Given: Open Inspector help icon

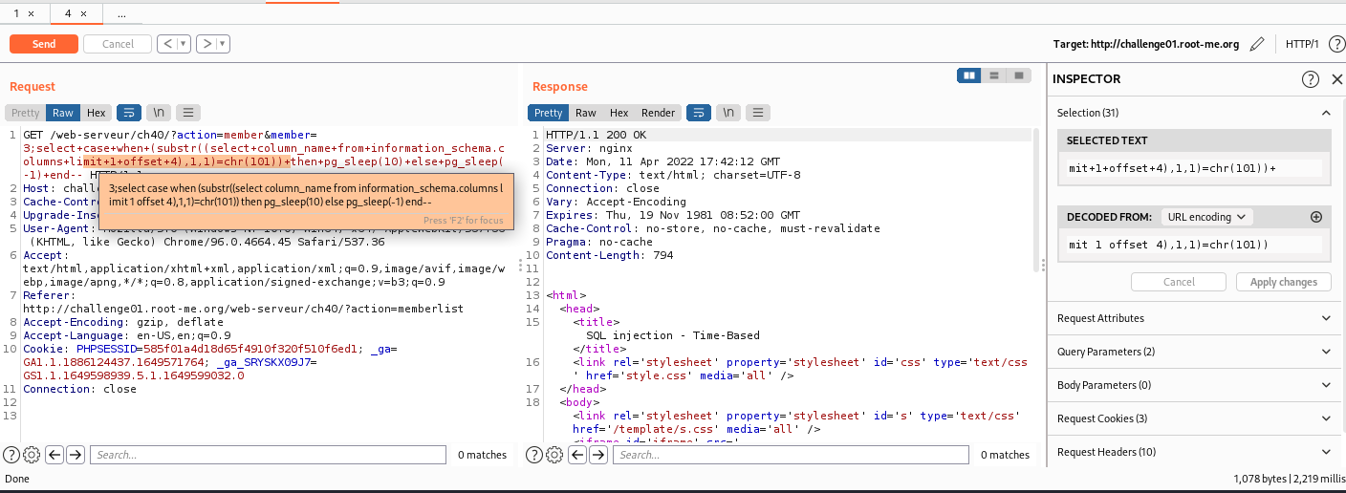Looking at the screenshot, I should tap(1311, 79).
